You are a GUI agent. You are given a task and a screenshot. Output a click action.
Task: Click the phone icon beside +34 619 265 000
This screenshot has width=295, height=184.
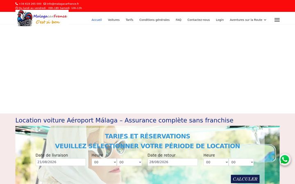tap(16, 4)
